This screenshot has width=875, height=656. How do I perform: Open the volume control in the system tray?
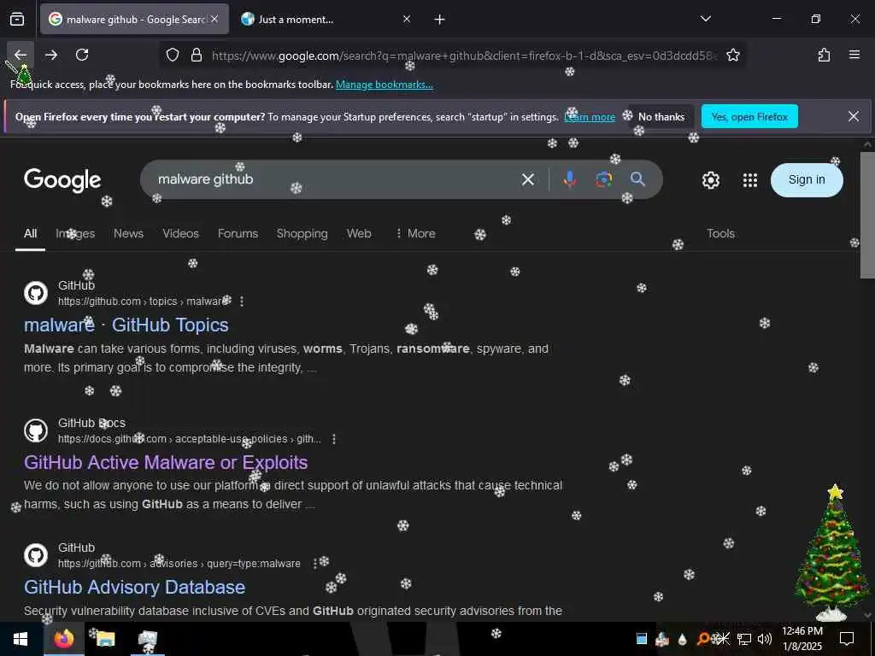coord(765,639)
